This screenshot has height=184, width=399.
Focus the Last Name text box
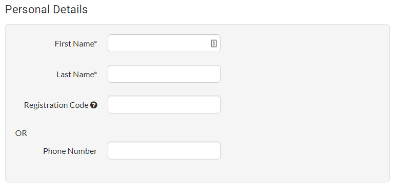164,74
